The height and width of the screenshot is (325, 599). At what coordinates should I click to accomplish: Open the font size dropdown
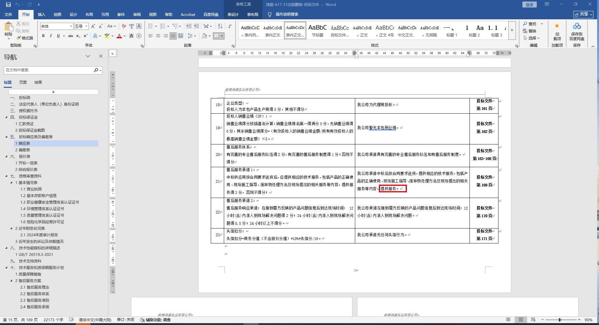point(87,26)
